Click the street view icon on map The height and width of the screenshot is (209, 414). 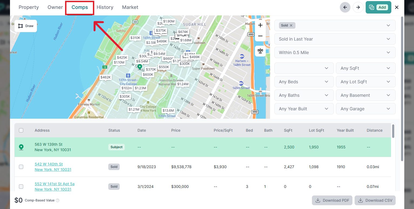pyautogui.click(x=260, y=51)
